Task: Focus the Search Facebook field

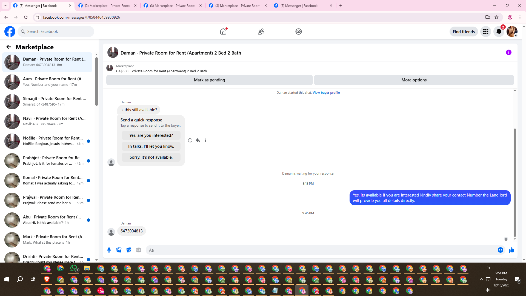Action: coord(56,32)
